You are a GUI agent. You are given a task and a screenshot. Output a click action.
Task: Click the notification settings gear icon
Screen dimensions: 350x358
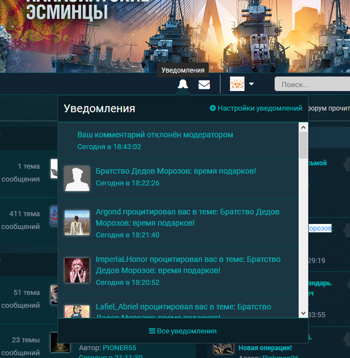[x=213, y=108]
